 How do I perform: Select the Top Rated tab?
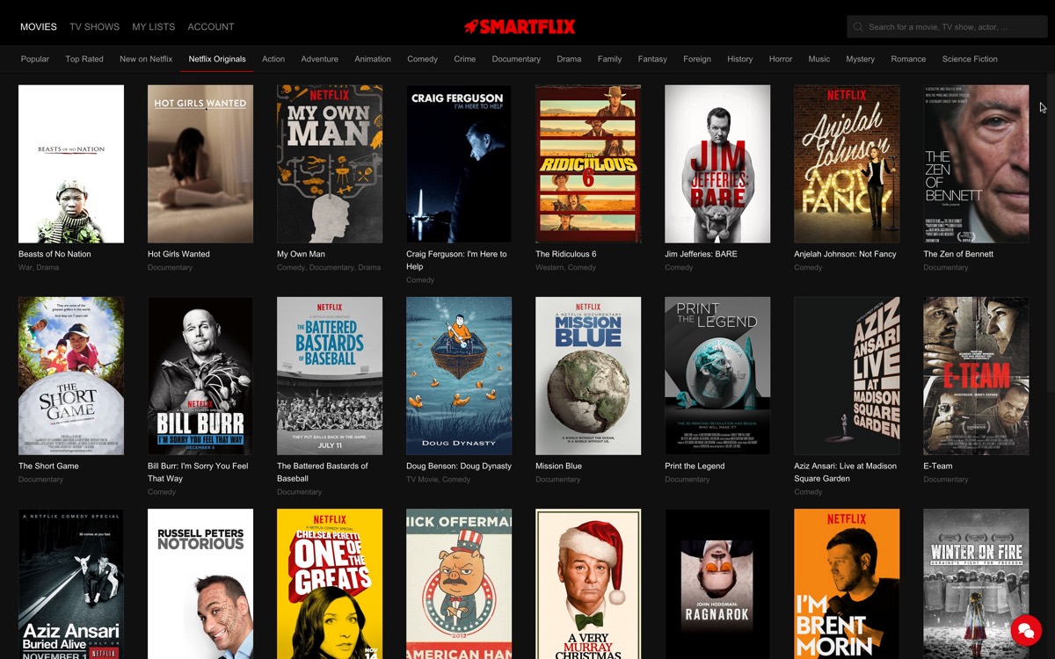pos(84,59)
